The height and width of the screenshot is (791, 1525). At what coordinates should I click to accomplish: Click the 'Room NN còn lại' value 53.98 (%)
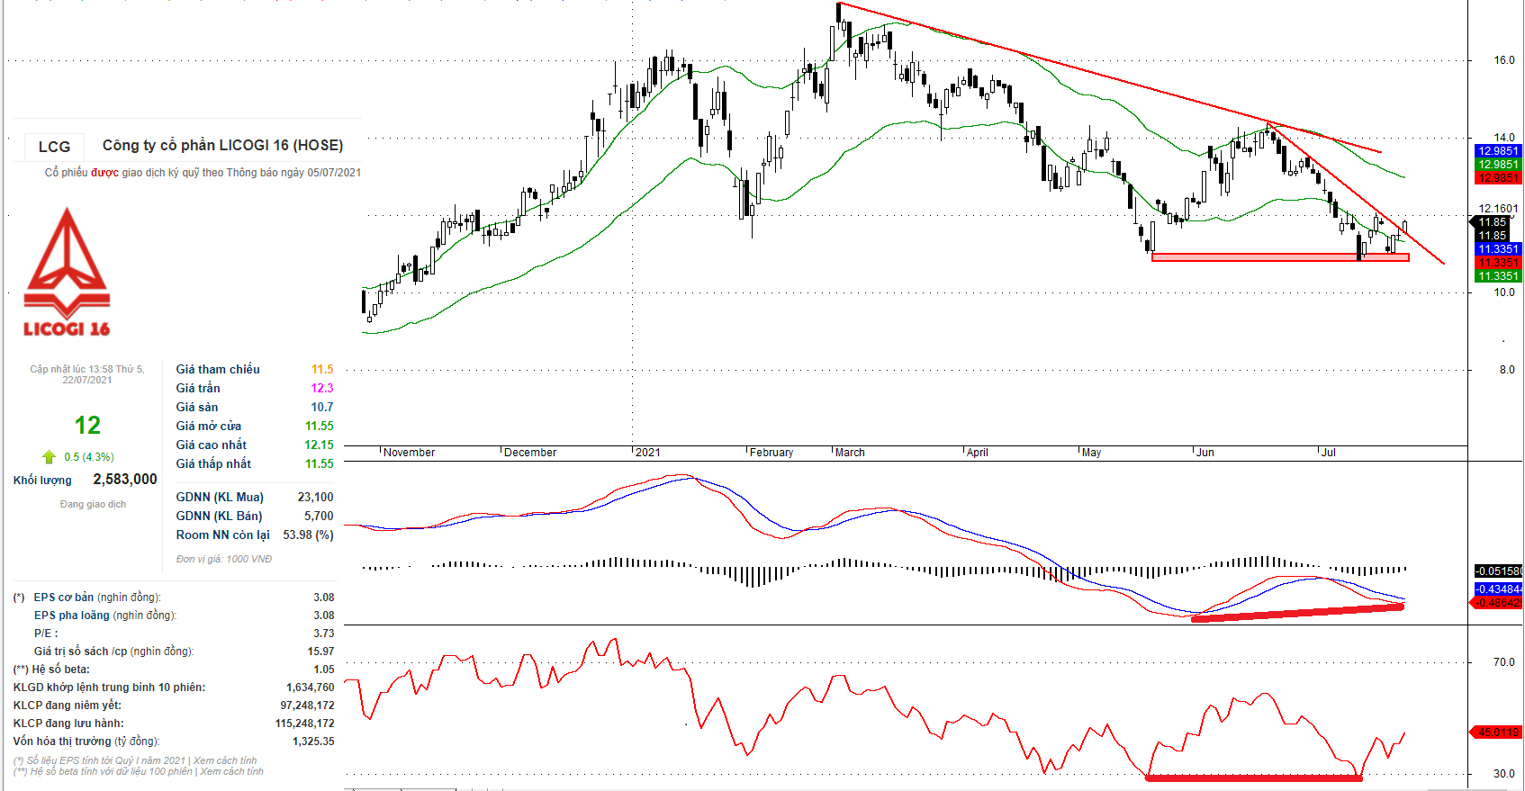[308, 535]
